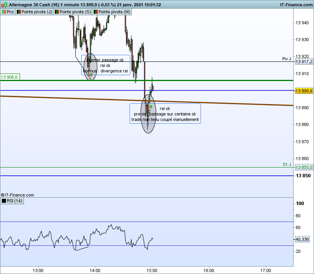Select the RSI divergence line near 13:45
This screenshot has width=314, height=274.
[82, 249]
